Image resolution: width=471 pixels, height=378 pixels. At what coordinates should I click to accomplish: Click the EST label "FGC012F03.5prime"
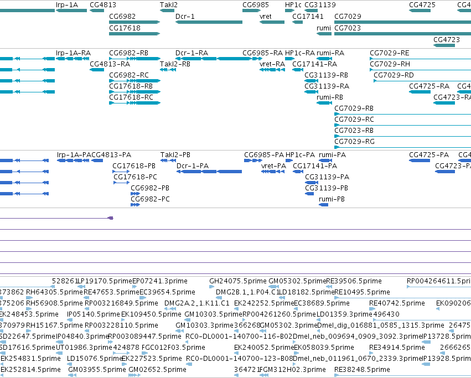[173, 348]
